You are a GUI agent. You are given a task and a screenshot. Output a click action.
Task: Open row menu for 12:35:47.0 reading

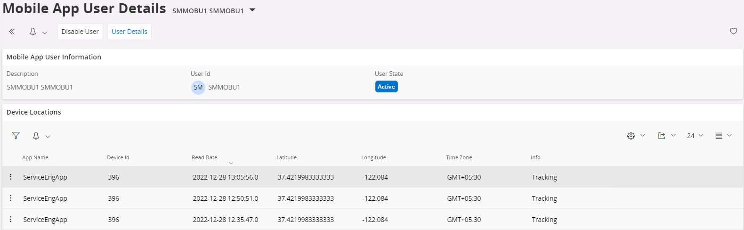tap(11, 219)
